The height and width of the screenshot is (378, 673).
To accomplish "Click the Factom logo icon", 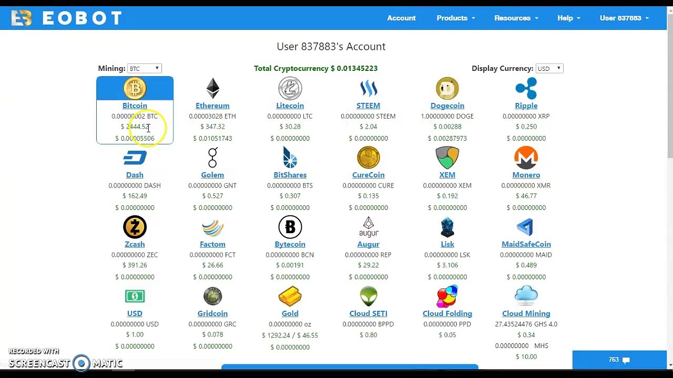I will coord(212,227).
